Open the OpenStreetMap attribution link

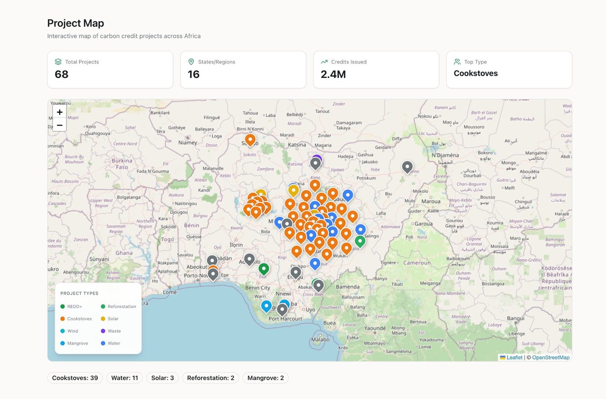point(551,357)
